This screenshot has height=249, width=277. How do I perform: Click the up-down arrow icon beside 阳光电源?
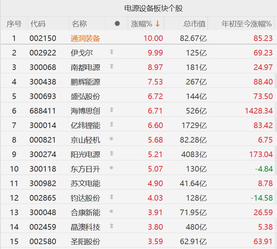[111, 154]
